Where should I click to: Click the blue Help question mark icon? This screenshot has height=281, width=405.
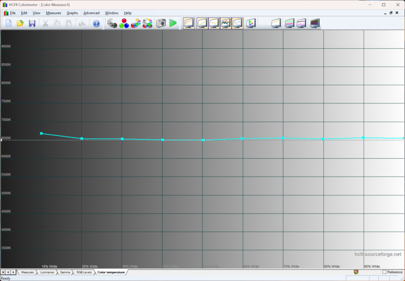click(96, 23)
